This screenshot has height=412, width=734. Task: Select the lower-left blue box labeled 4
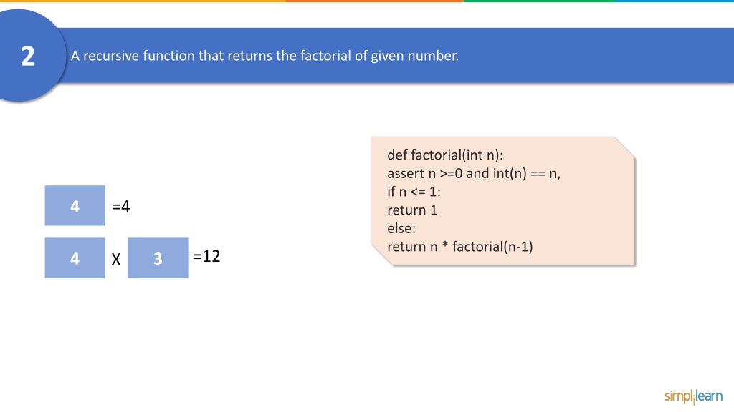point(75,257)
